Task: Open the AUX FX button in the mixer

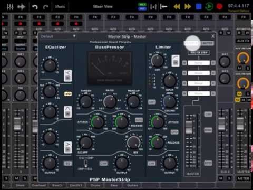Action: [244, 41]
